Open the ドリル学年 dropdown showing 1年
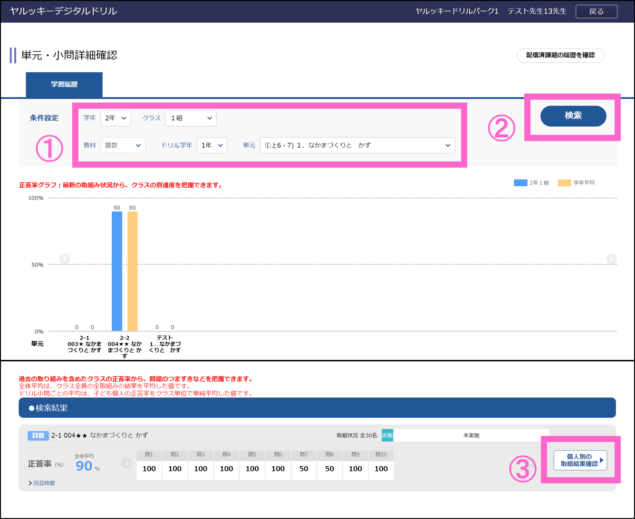635x519 pixels. [x=212, y=145]
